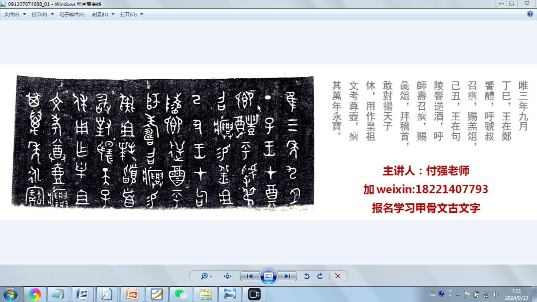Expand the 打印(P) dropdown arrow
This screenshot has width=537, height=302.
[x=52, y=14]
